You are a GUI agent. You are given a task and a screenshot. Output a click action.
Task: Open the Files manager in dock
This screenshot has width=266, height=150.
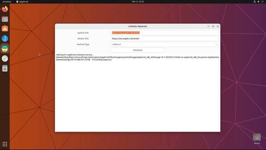click(5, 19)
